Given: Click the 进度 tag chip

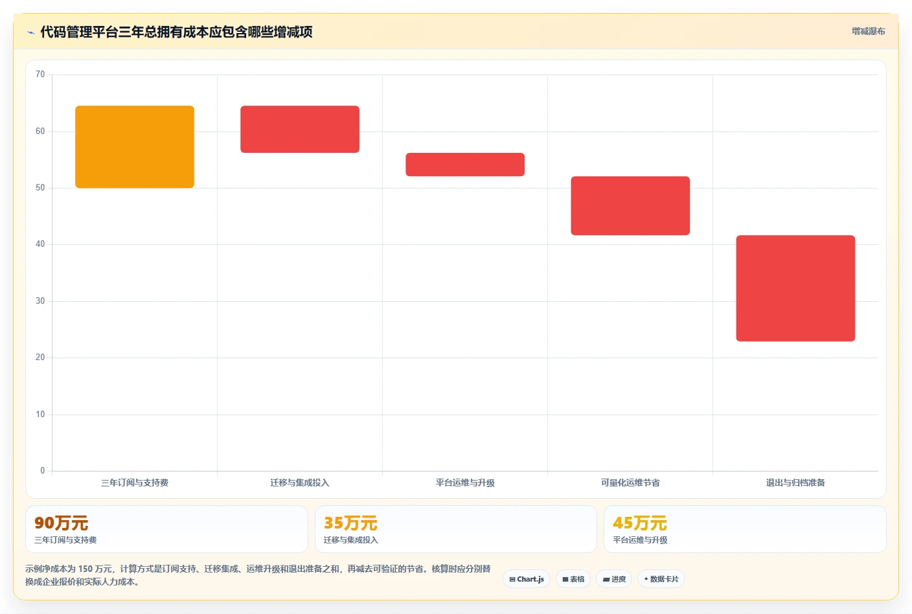Looking at the screenshot, I should pos(614,579).
